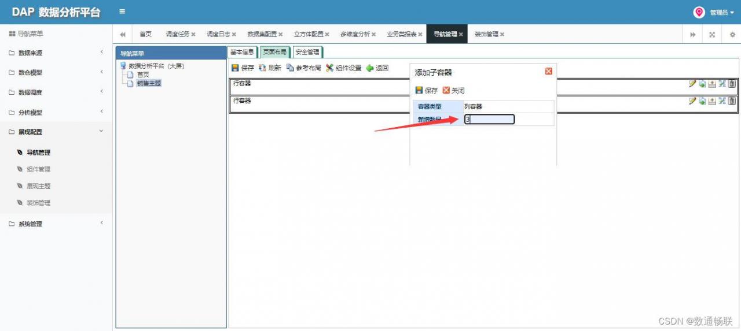Click insert-row icon of first 行容器
The image size is (741, 331).
pos(712,84)
